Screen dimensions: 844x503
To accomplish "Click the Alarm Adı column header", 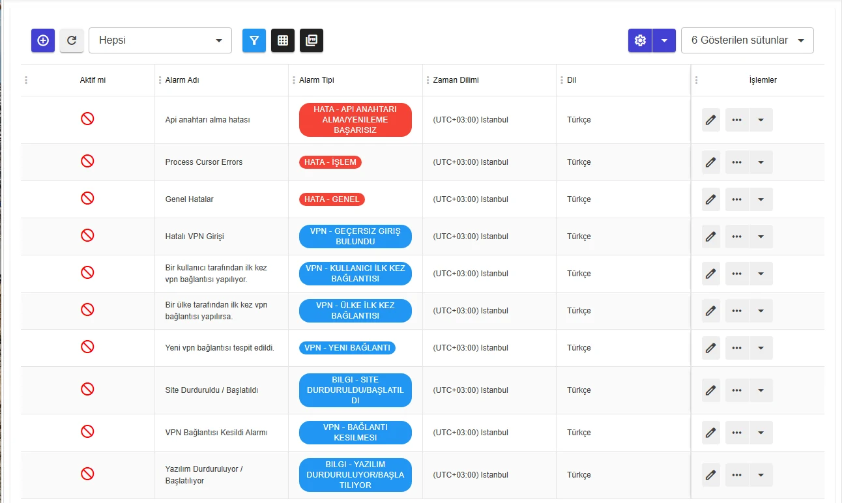I will click(x=182, y=80).
